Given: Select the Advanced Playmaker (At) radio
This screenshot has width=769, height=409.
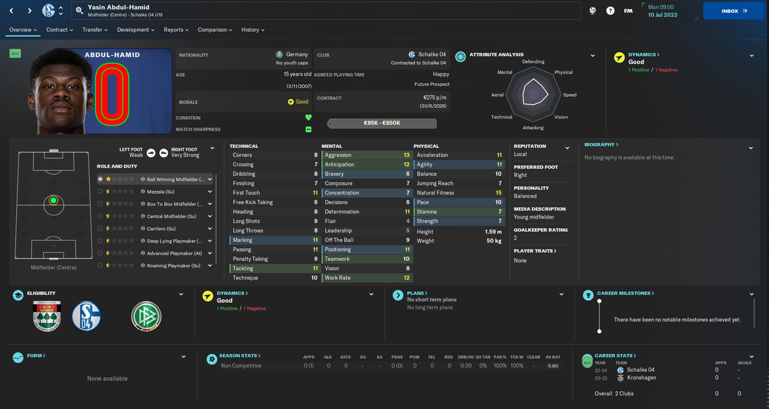Looking at the screenshot, I should point(100,253).
